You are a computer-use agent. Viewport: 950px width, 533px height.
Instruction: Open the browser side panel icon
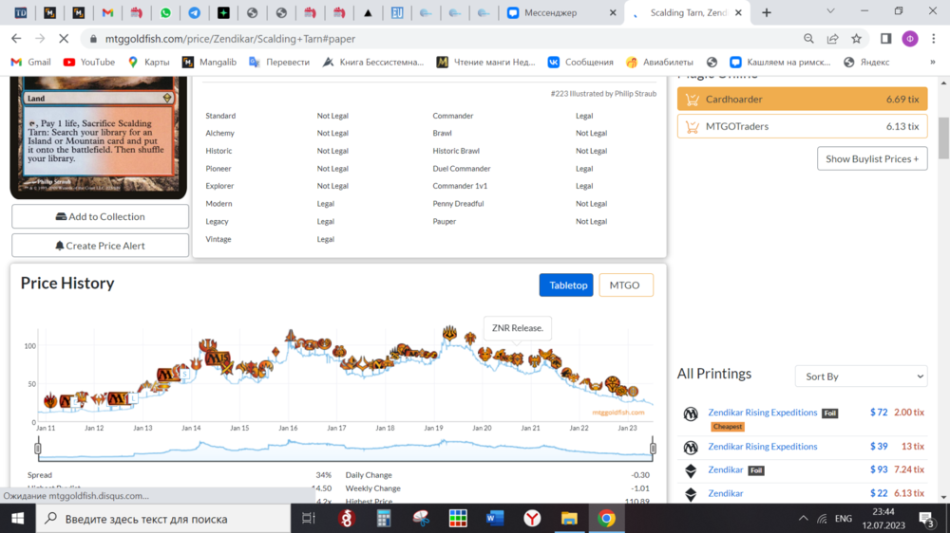coord(885,39)
